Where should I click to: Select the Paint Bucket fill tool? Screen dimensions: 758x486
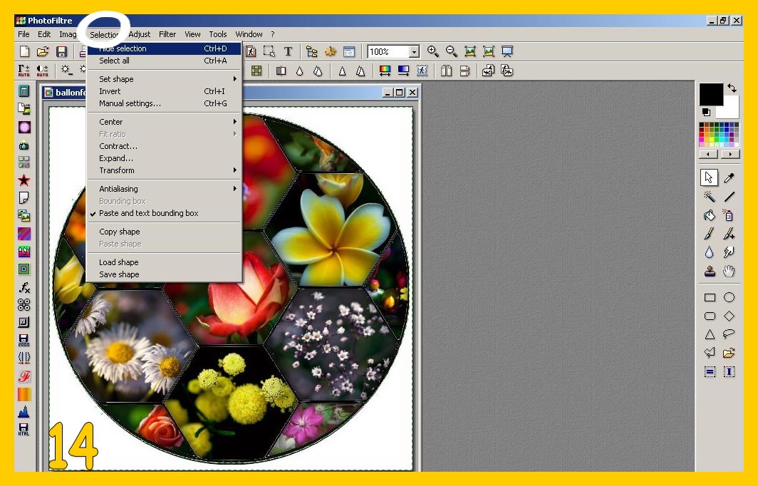point(710,215)
